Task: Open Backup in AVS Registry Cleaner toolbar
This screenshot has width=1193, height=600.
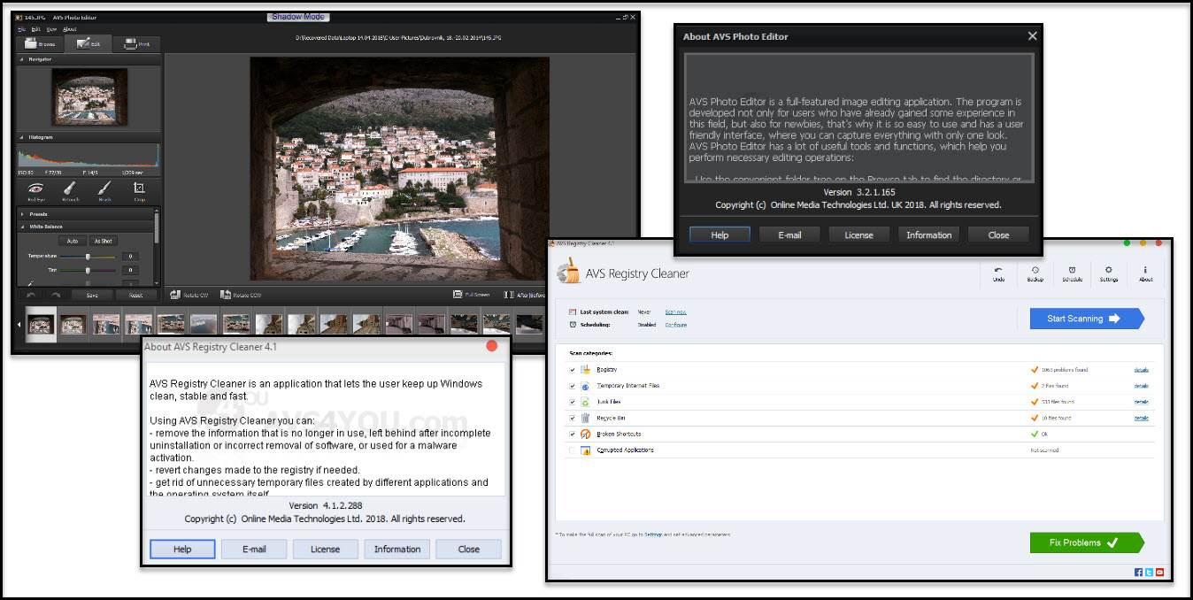Action: pos(1035,274)
